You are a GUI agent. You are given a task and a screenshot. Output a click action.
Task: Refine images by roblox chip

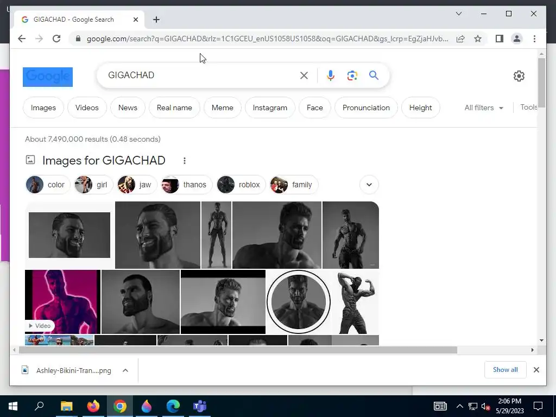(241, 185)
